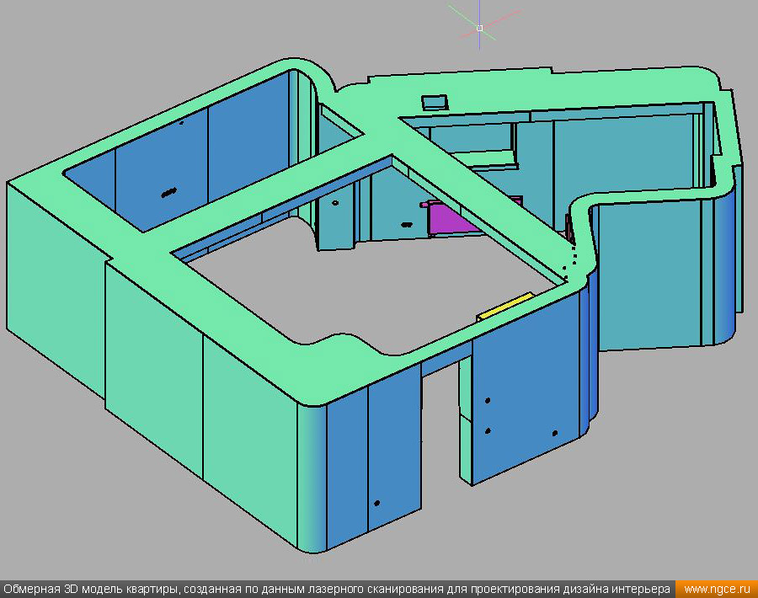This screenshot has width=758, height=598.
Task: Pick the oval slot on upper-left room wall
Action: (x=168, y=193)
